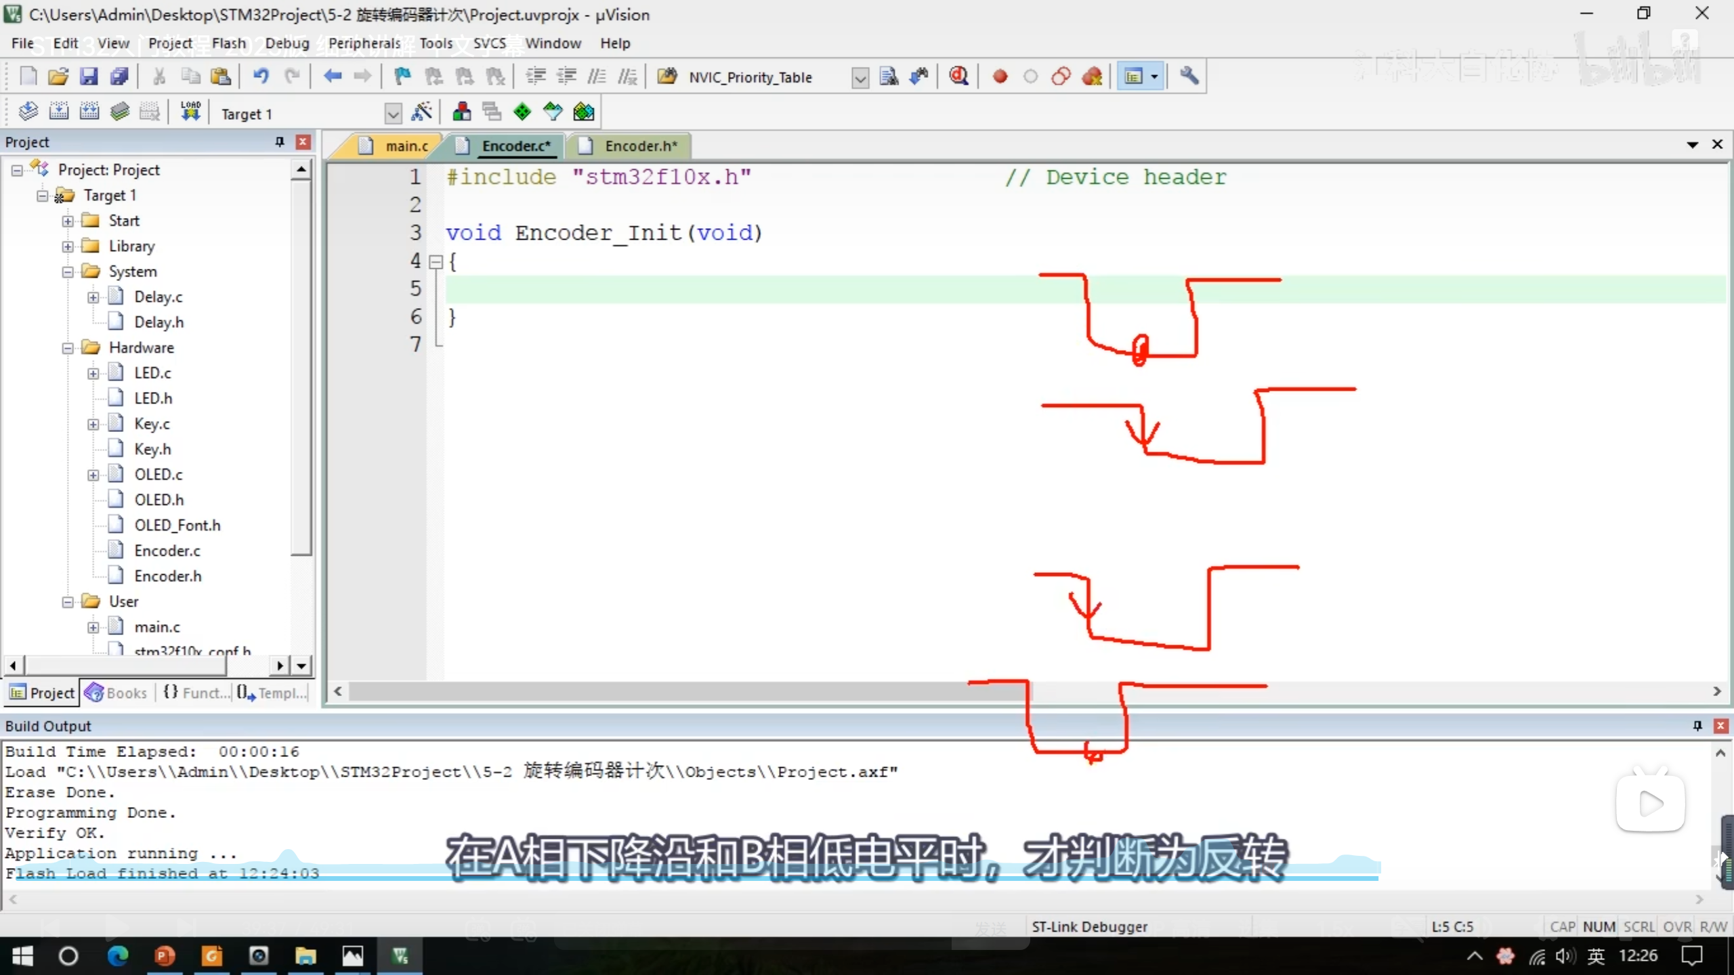1734x975 pixels.
Task: Switch to Books panel tab
Action: [117, 693]
